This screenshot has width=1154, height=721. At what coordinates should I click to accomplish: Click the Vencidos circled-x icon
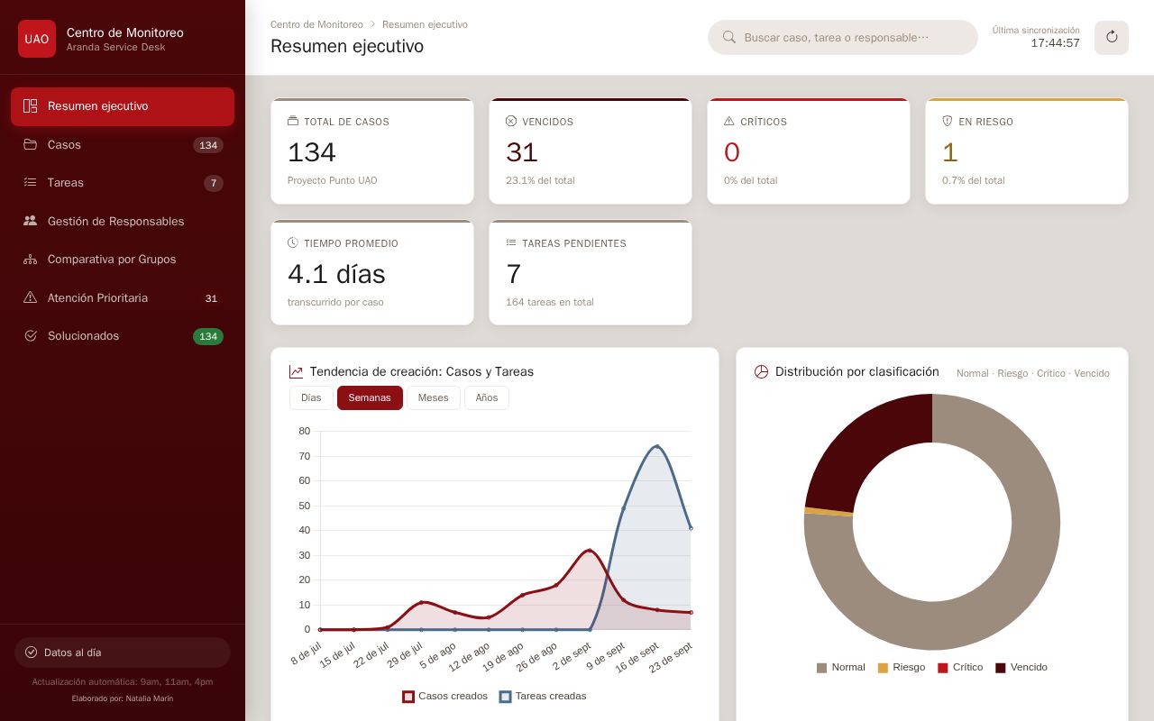pyautogui.click(x=511, y=122)
